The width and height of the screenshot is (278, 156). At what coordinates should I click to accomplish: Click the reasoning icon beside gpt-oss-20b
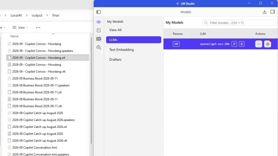[x=242, y=44]
